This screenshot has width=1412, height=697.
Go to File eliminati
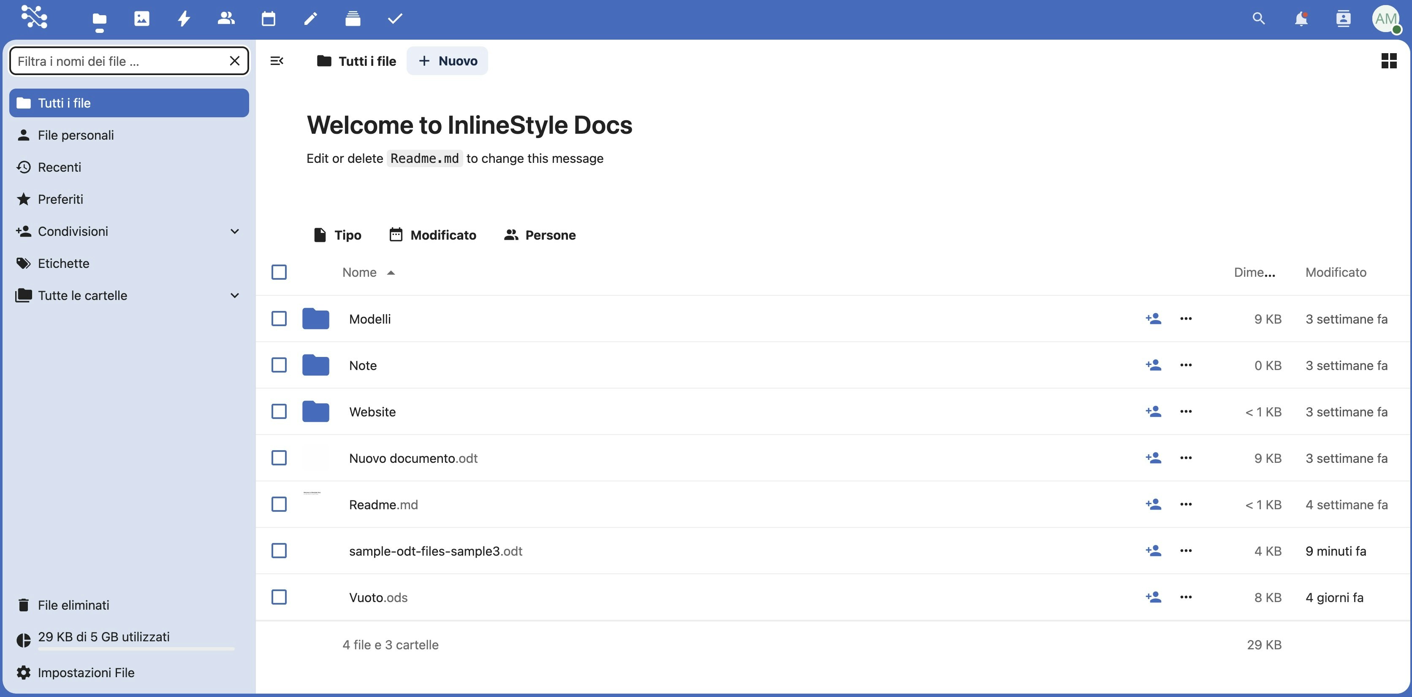[73, 605]
